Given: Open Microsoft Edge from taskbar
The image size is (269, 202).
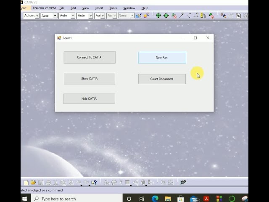Looking at the screenshot, I should pyautogui.click(x=155, y=199).
